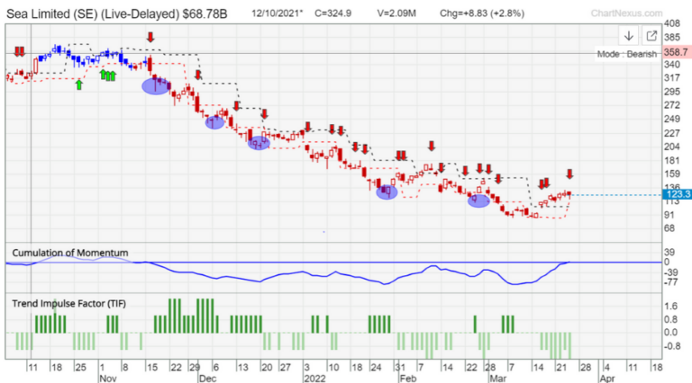
Task: Click the red down arrow above mid-November peak
Action: [x=150, y=37]
